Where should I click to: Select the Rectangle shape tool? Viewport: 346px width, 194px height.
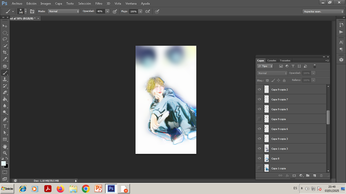5,139
